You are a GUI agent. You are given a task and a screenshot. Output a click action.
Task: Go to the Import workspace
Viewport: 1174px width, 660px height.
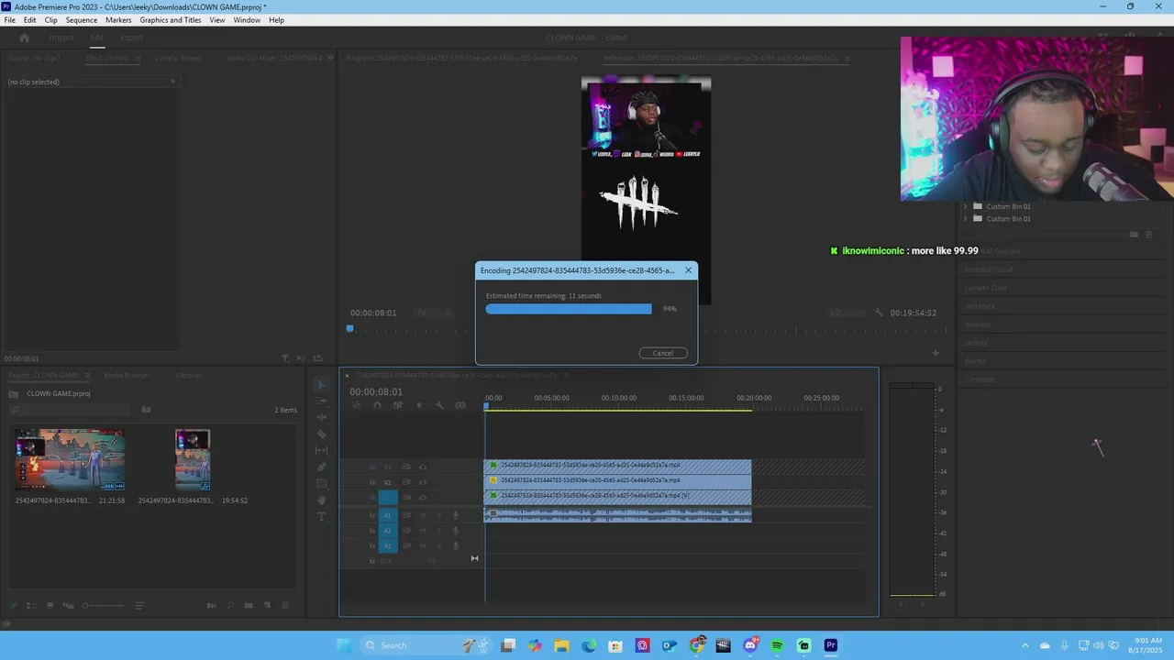(x=61, y=38)
